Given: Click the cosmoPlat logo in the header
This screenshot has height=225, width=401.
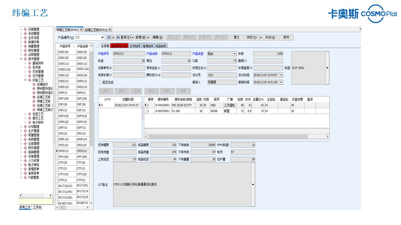Looking at the screenshot, I should click(x=362, y=14).
